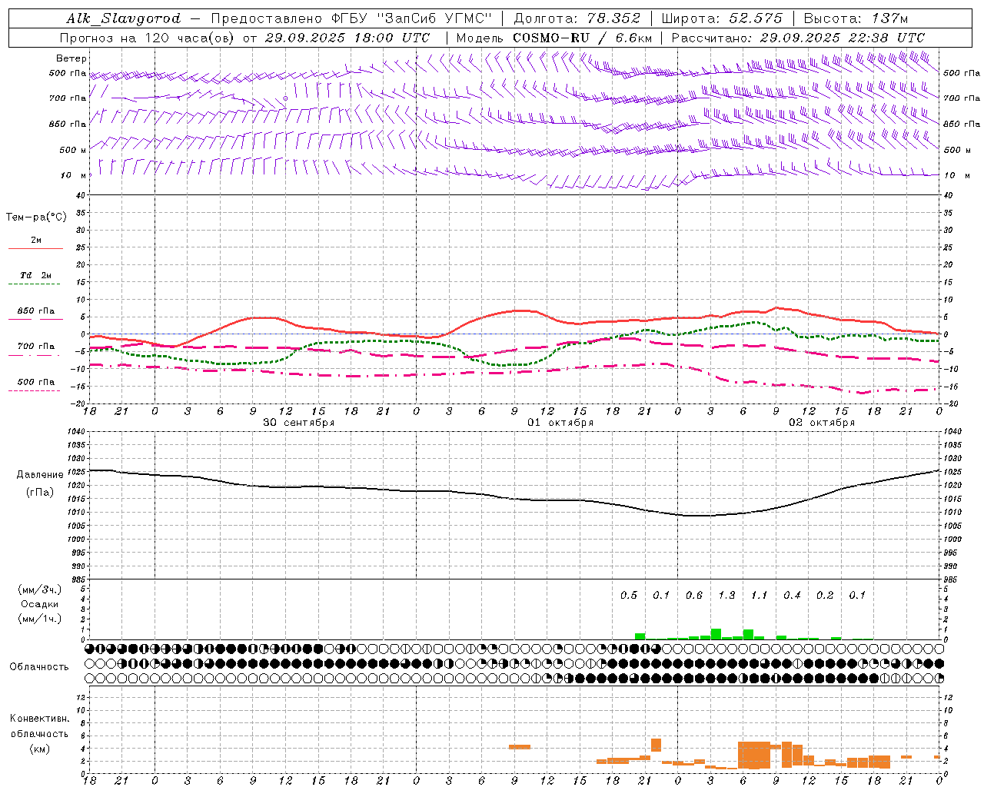This screenshot has height=787, width=984.
Task: Click the 1.3 precipitation value
Action: [x=726, y=596]
